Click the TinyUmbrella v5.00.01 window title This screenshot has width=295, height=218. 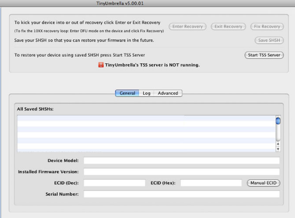pos(120,3)
